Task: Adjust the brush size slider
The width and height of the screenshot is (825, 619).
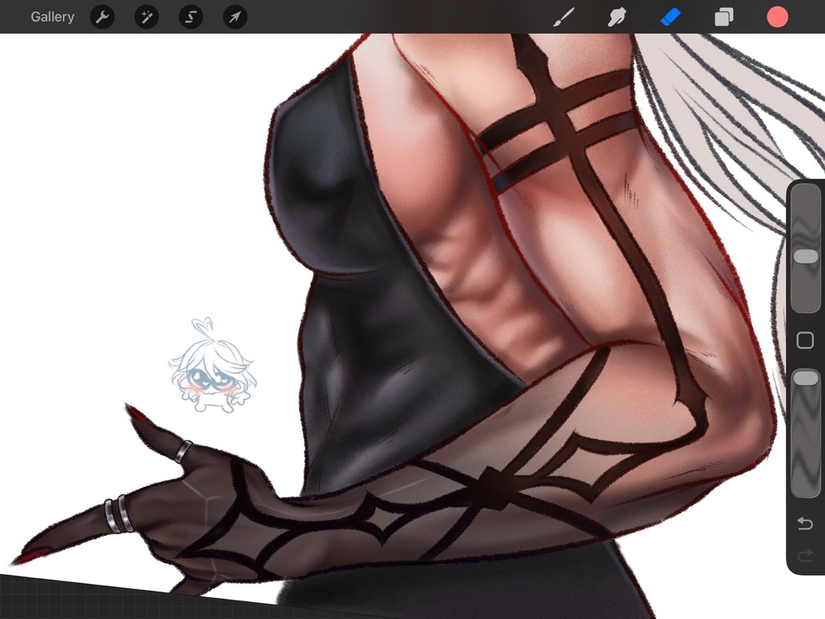Action: [x=805, y=249]
